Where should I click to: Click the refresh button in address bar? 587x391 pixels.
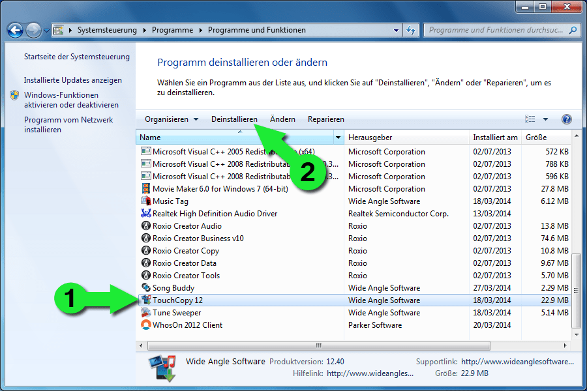click(411, 31)
